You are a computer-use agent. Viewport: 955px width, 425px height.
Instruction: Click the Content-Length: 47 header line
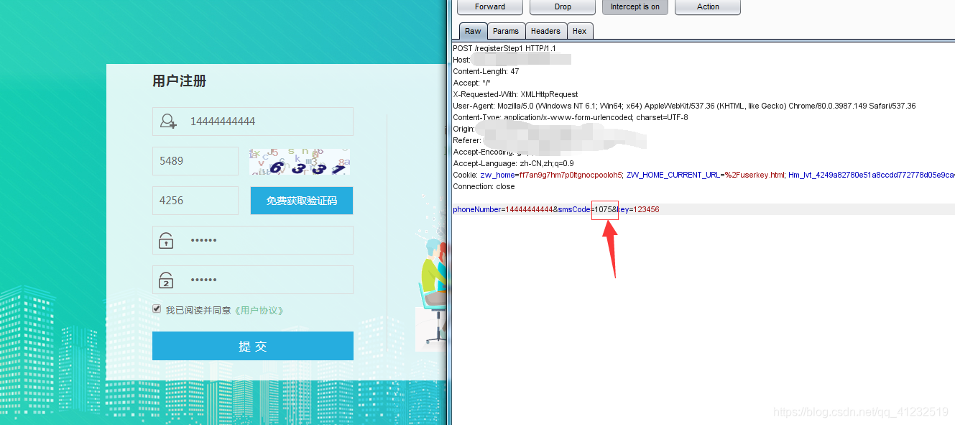pos(486,71)
